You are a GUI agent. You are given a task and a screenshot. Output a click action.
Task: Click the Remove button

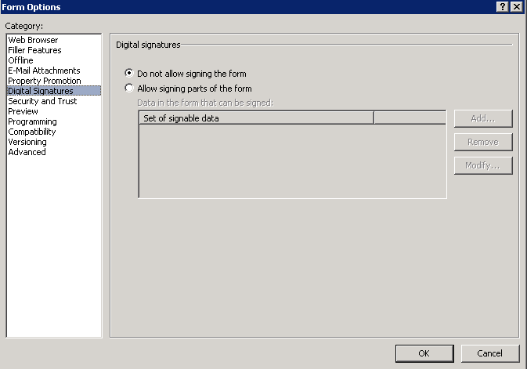click(x=483, y=142)
